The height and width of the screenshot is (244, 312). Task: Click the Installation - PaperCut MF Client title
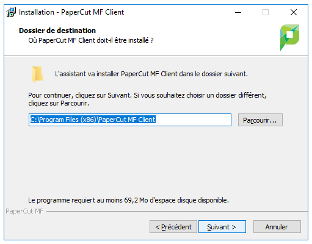tap(71, 12)
